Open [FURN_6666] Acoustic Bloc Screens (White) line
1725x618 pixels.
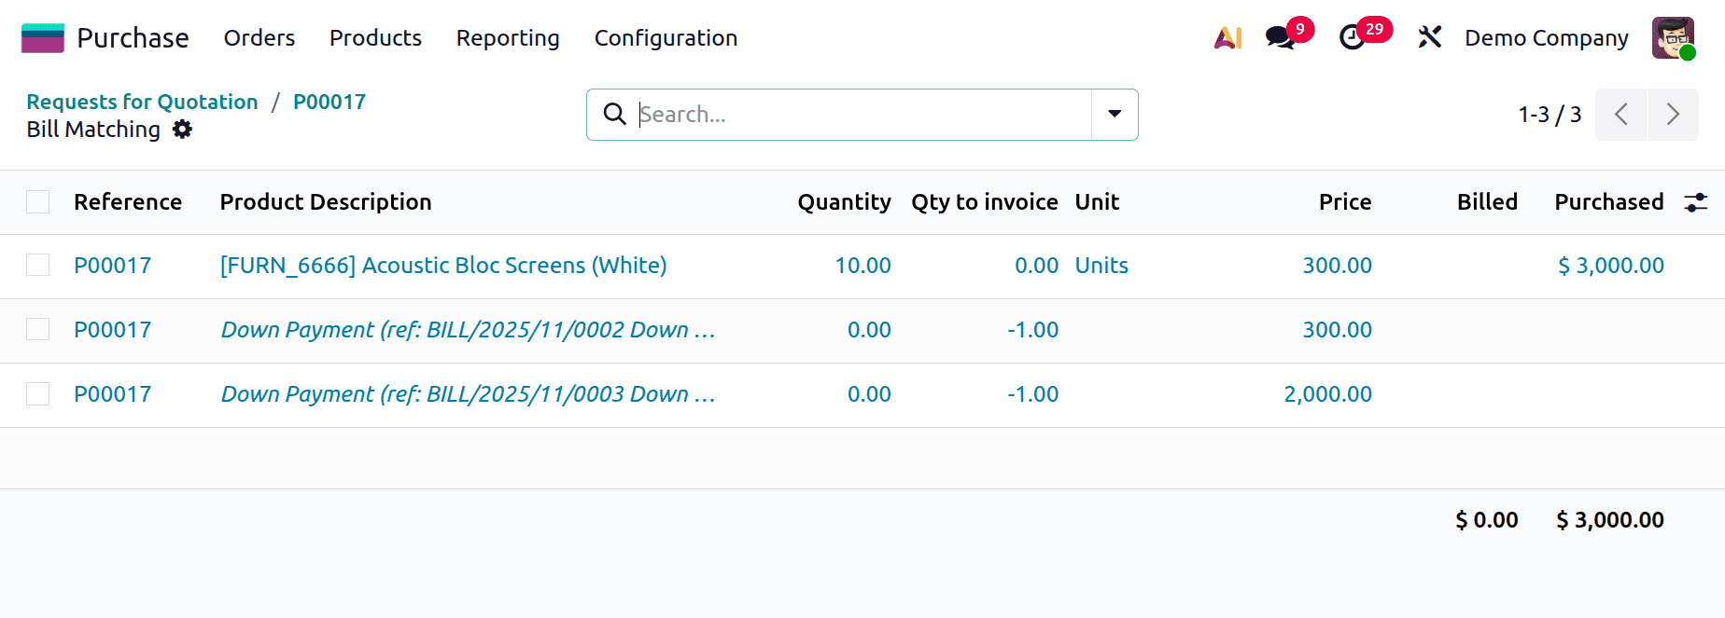click(x=443, y=266)
